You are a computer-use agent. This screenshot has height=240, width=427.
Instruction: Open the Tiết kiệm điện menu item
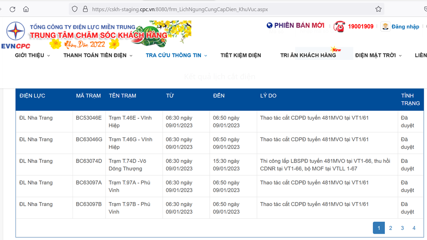pos(241,55)
